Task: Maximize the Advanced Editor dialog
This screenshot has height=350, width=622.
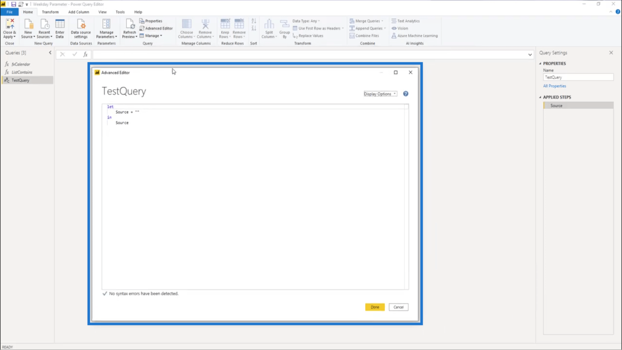Action: [x=396, y=72]
